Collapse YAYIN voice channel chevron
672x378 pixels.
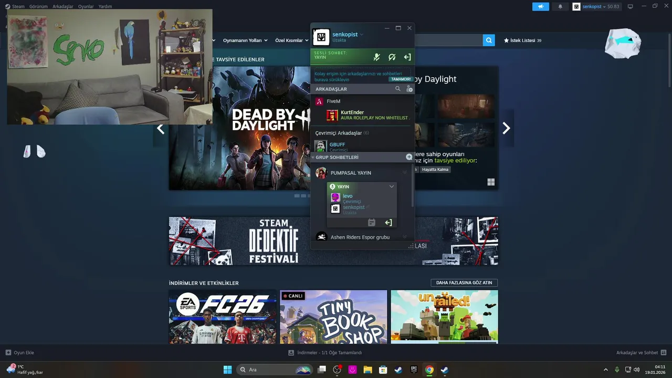pos(392,186)
